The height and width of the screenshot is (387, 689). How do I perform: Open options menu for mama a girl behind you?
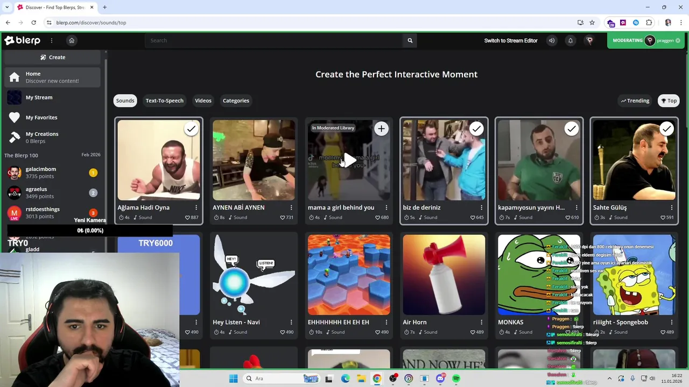point(386,207)
